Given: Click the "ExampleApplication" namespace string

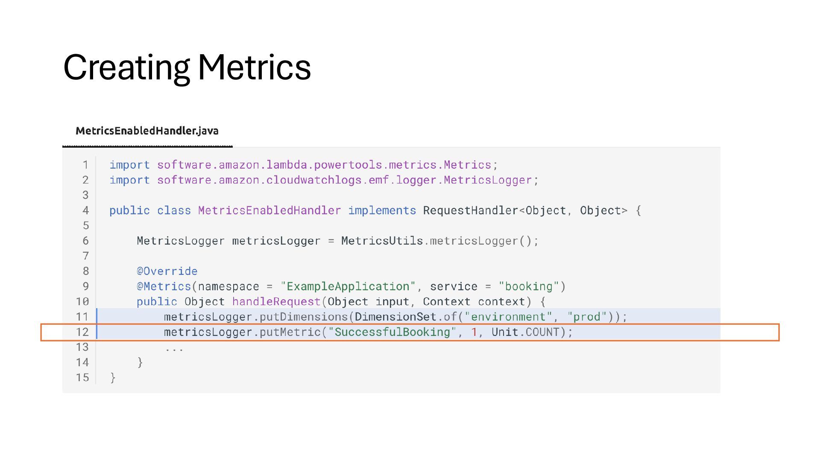Looking at the screenshot, I should [x=348, y=286].
